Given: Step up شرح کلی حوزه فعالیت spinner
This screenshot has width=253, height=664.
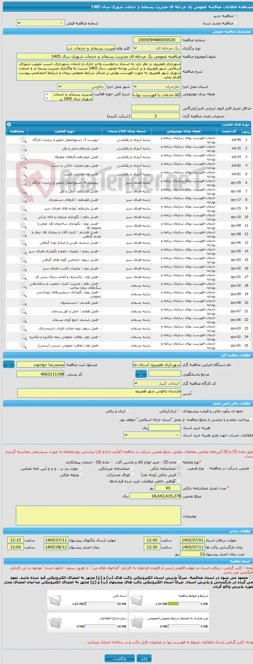Looking at the screenshot, I should pyautogui.click(x=47, y=94).
